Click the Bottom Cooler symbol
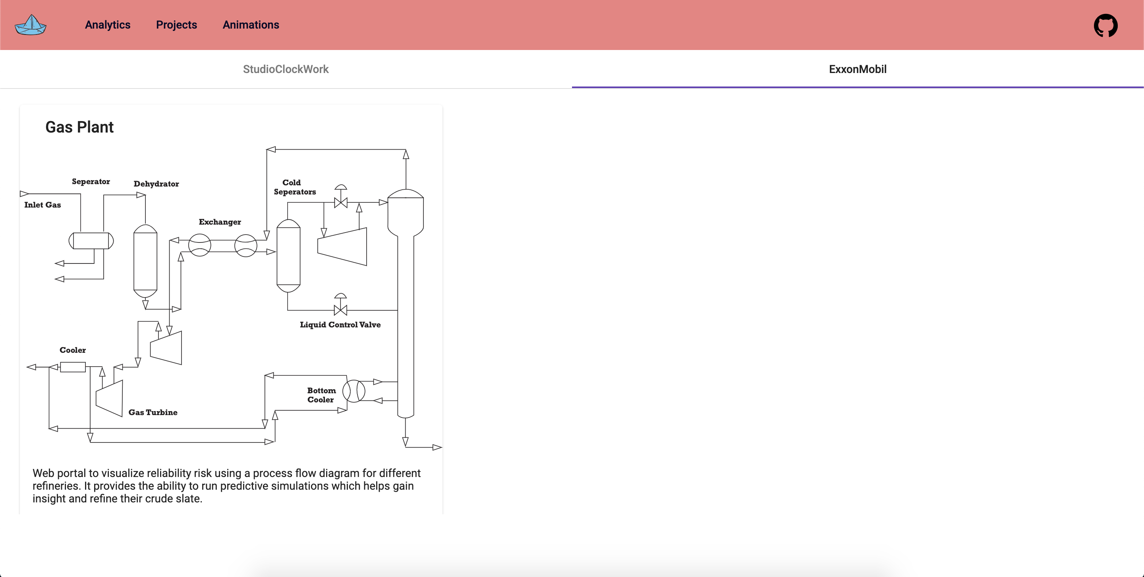1144x577 pixels. coord(354,391)
